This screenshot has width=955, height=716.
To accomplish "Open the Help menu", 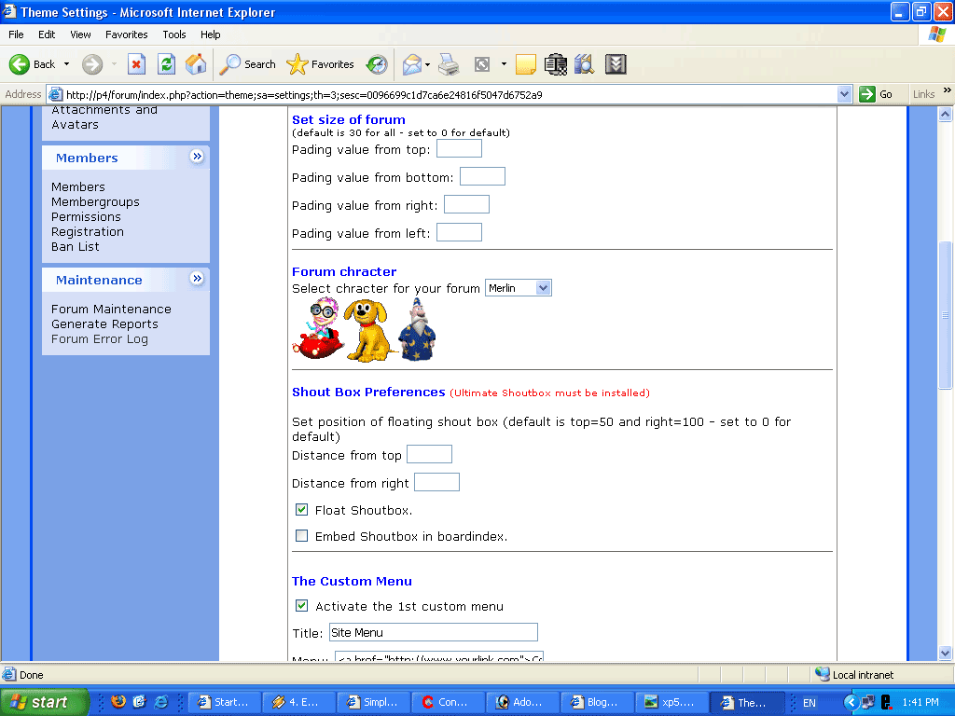I will 211,34.
